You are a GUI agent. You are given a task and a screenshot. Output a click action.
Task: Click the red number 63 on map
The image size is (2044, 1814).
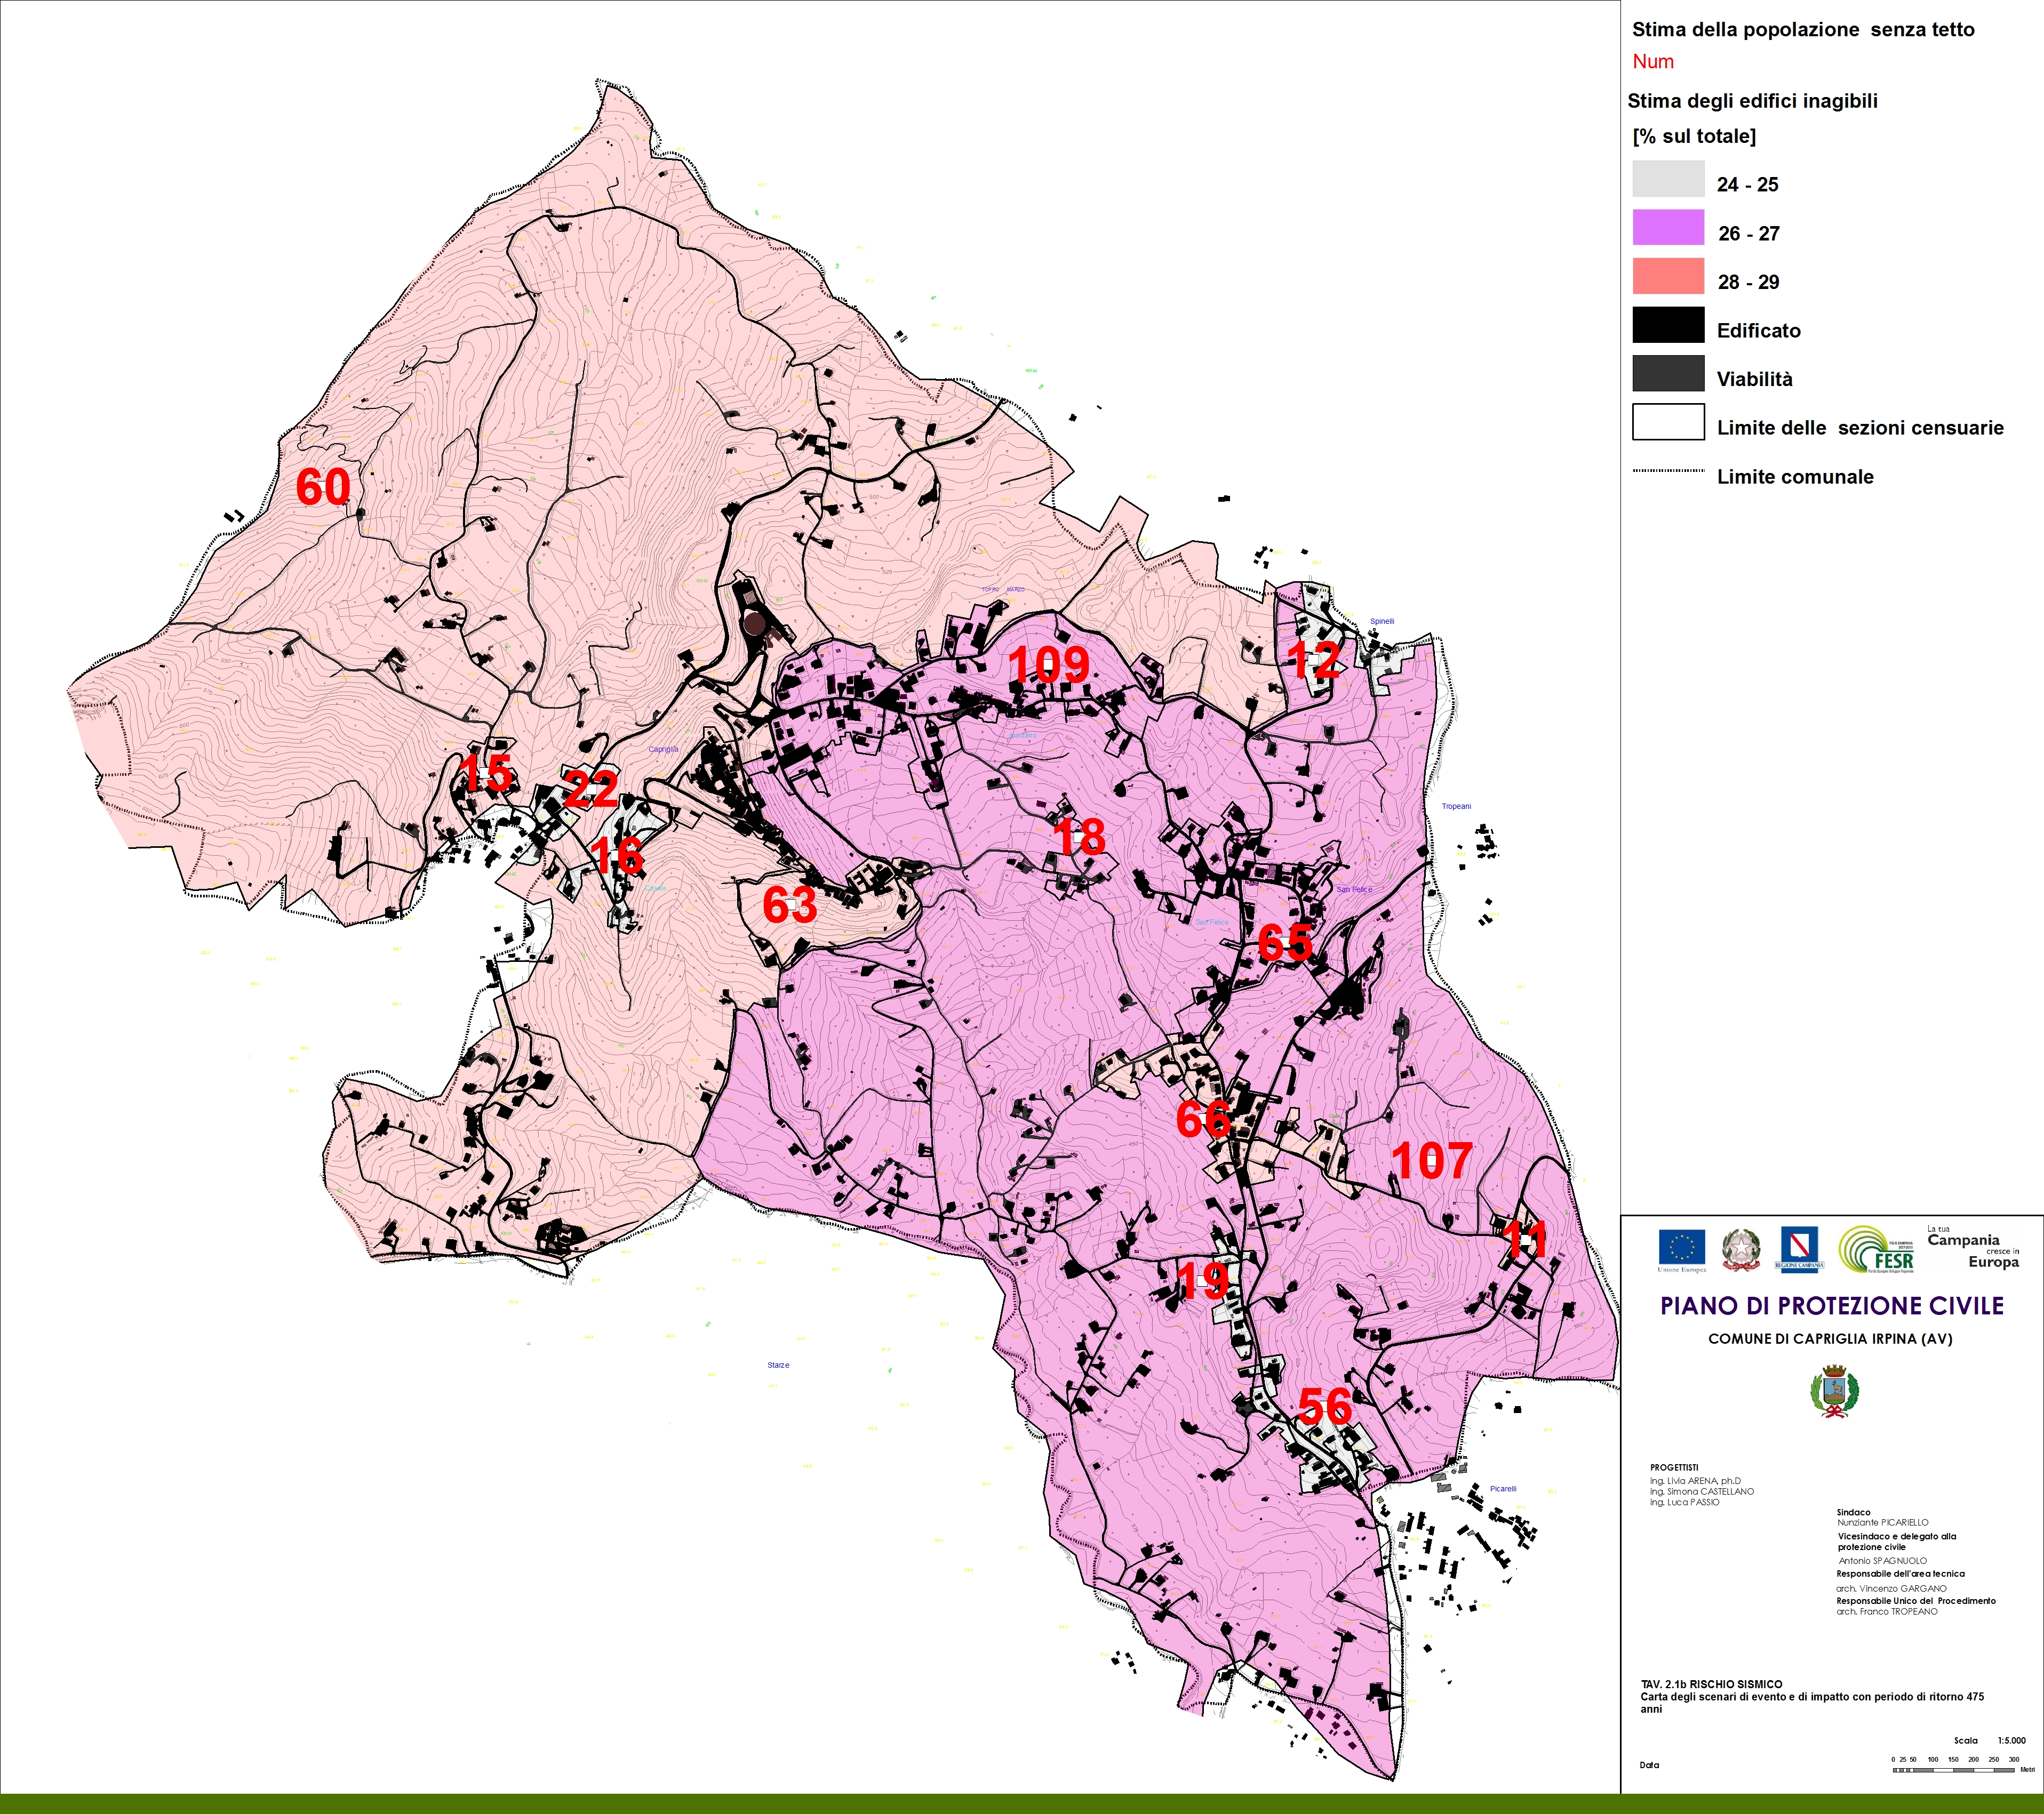point(789,905)
